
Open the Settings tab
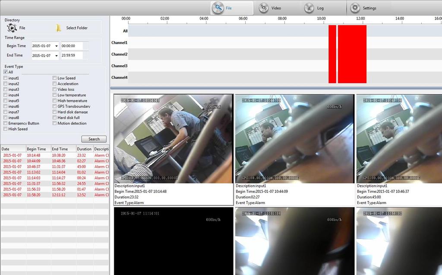click(364, 8)
